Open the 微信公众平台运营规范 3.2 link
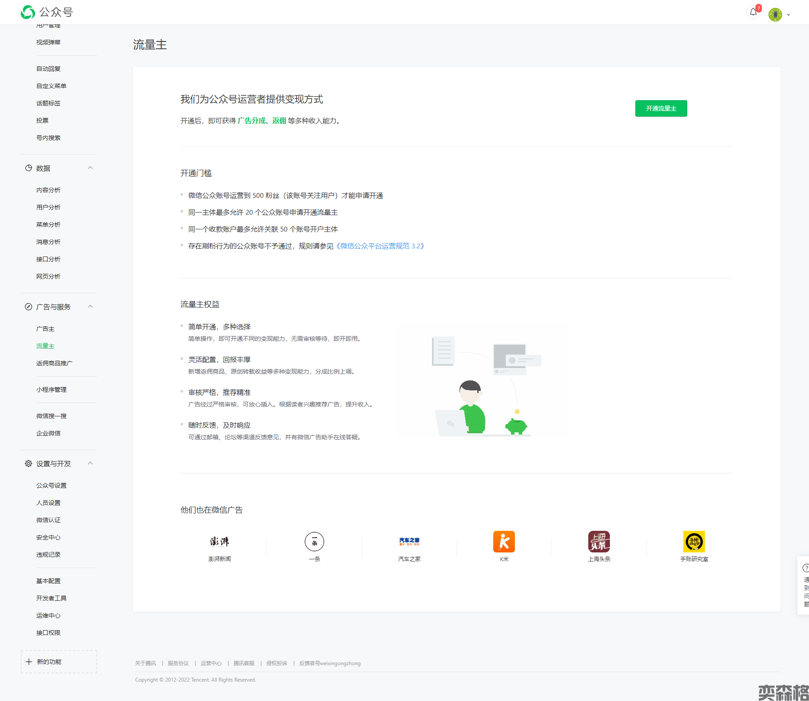This screenshot has height=701, width=809. (380, 246)
